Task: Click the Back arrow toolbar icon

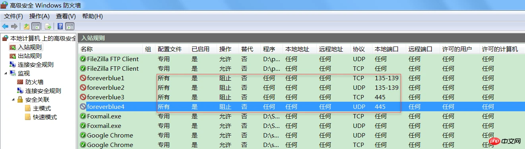Action: coord(5,27)
